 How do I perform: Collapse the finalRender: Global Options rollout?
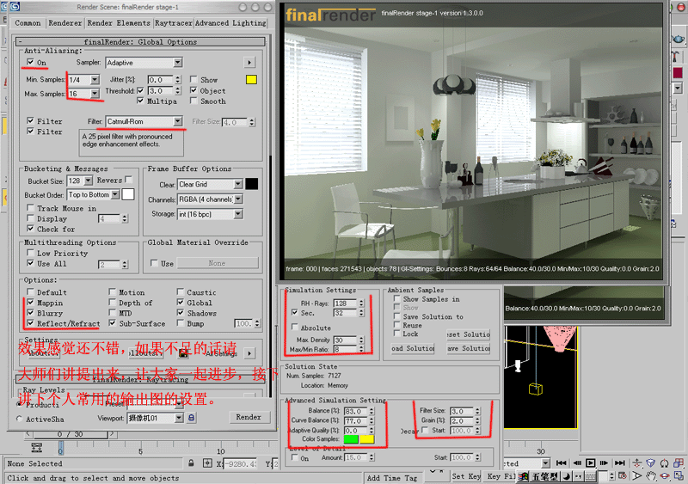(x=140, y=41)
